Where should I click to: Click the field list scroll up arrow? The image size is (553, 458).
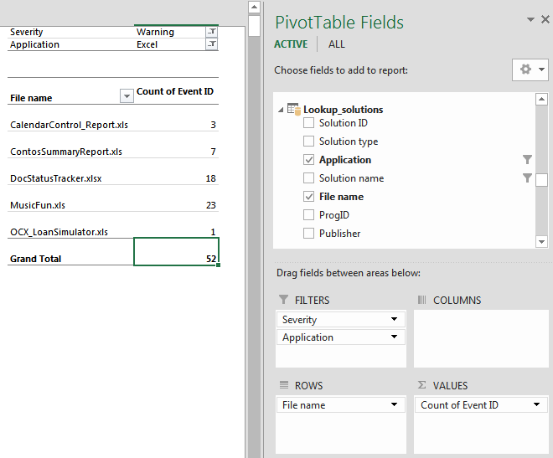click(541, 99)
